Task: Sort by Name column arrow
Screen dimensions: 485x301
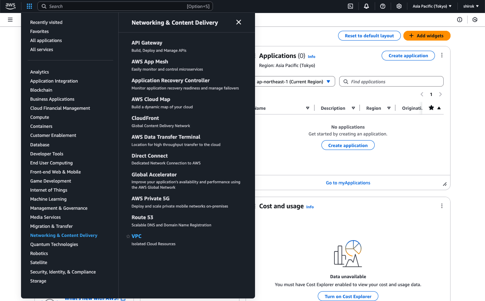Action: (x=308, y=108)
